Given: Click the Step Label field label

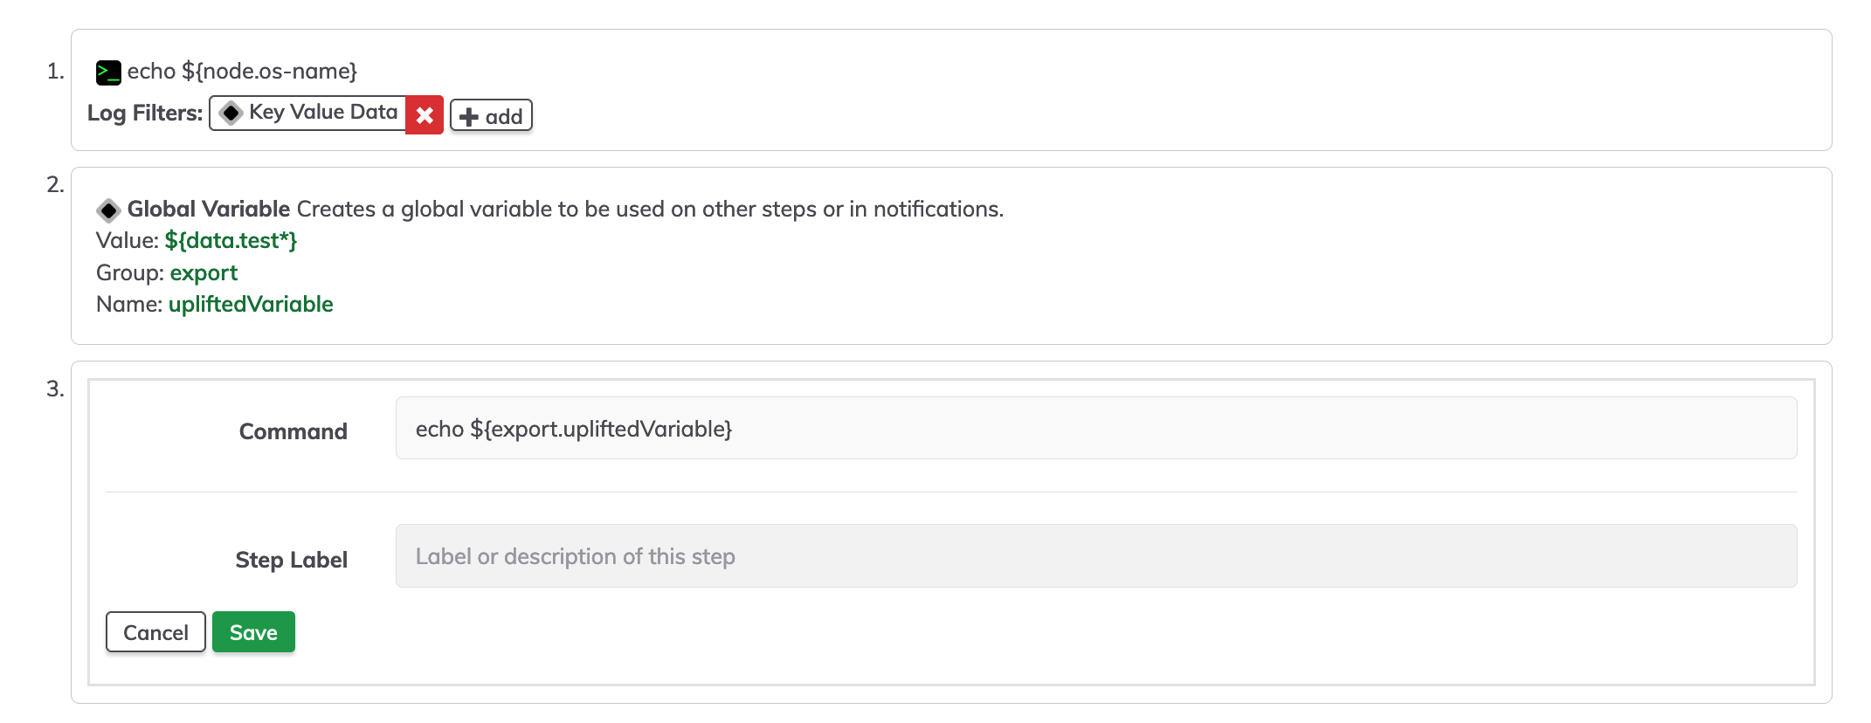Looking at the screenshot, I should point(292,560).
